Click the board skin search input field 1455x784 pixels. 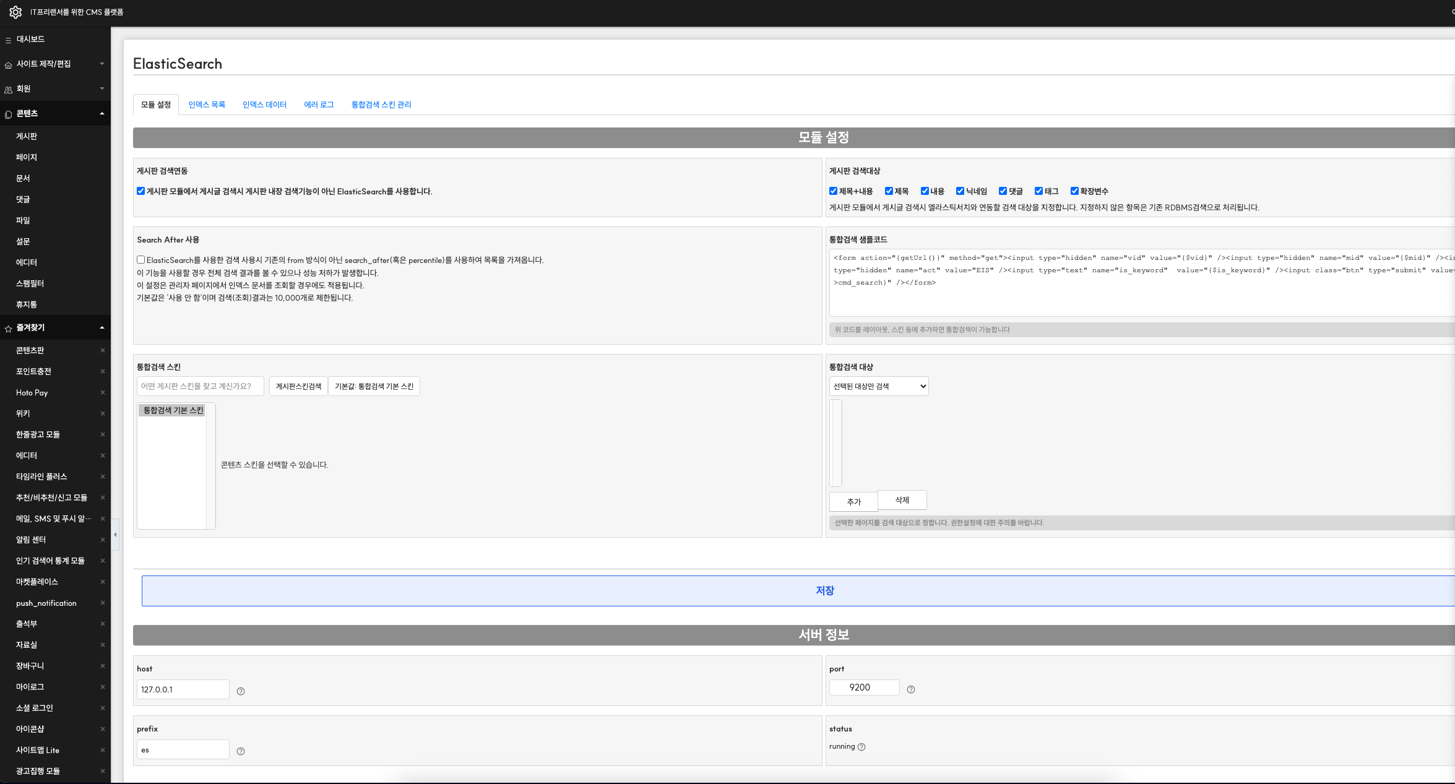201,386
